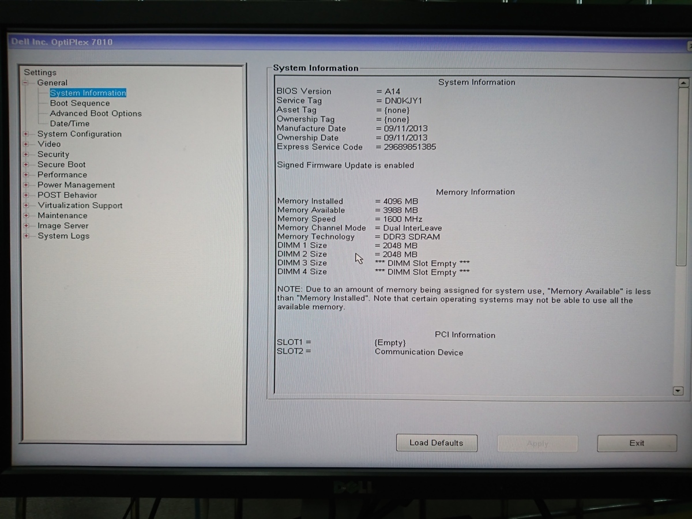Expand the Performance node
The height and width of the screenshot is (519, 692).
pos(26,175)
